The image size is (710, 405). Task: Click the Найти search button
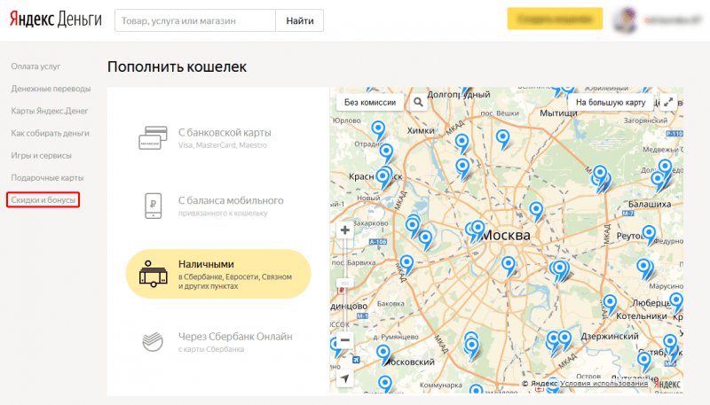coord(300,20)
